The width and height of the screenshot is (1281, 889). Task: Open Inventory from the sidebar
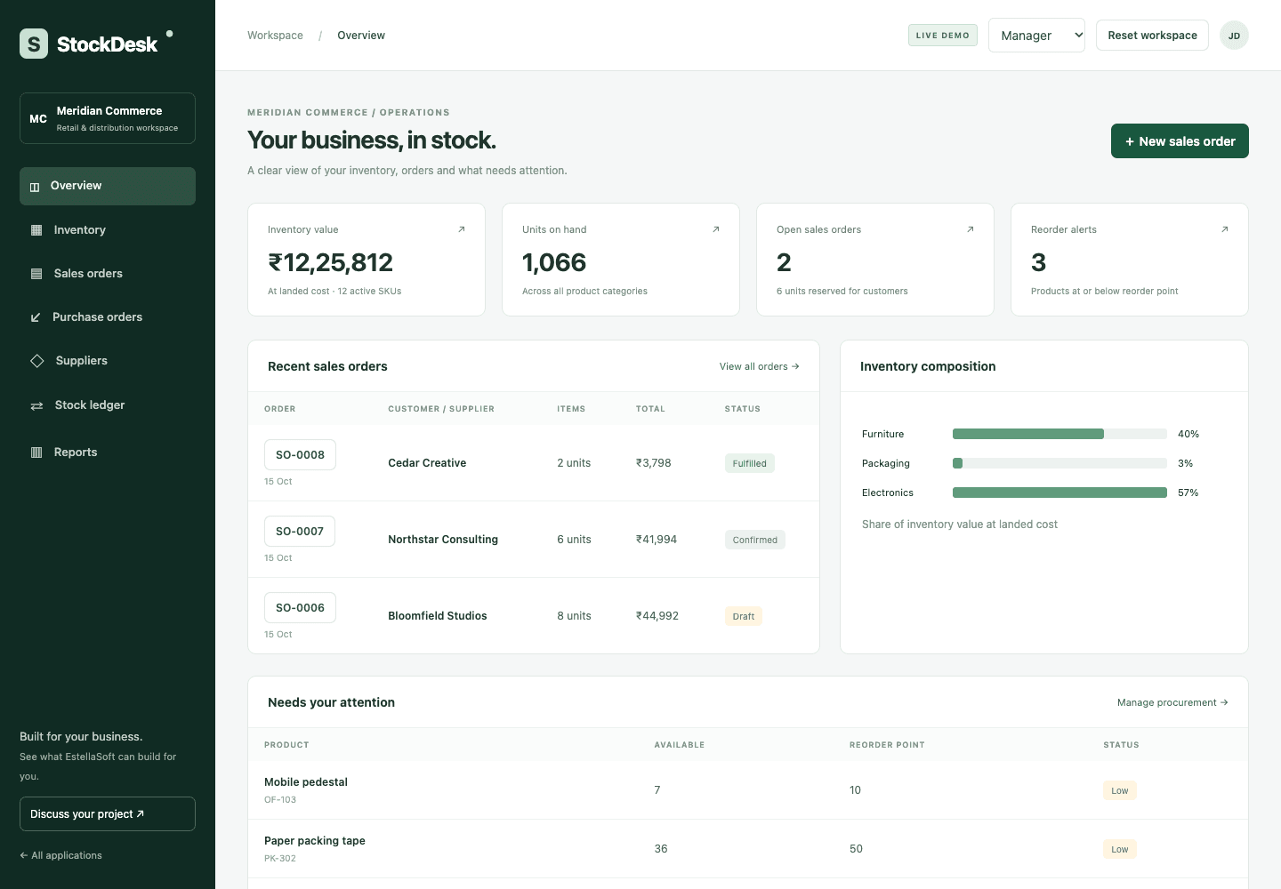pos(108,230)
